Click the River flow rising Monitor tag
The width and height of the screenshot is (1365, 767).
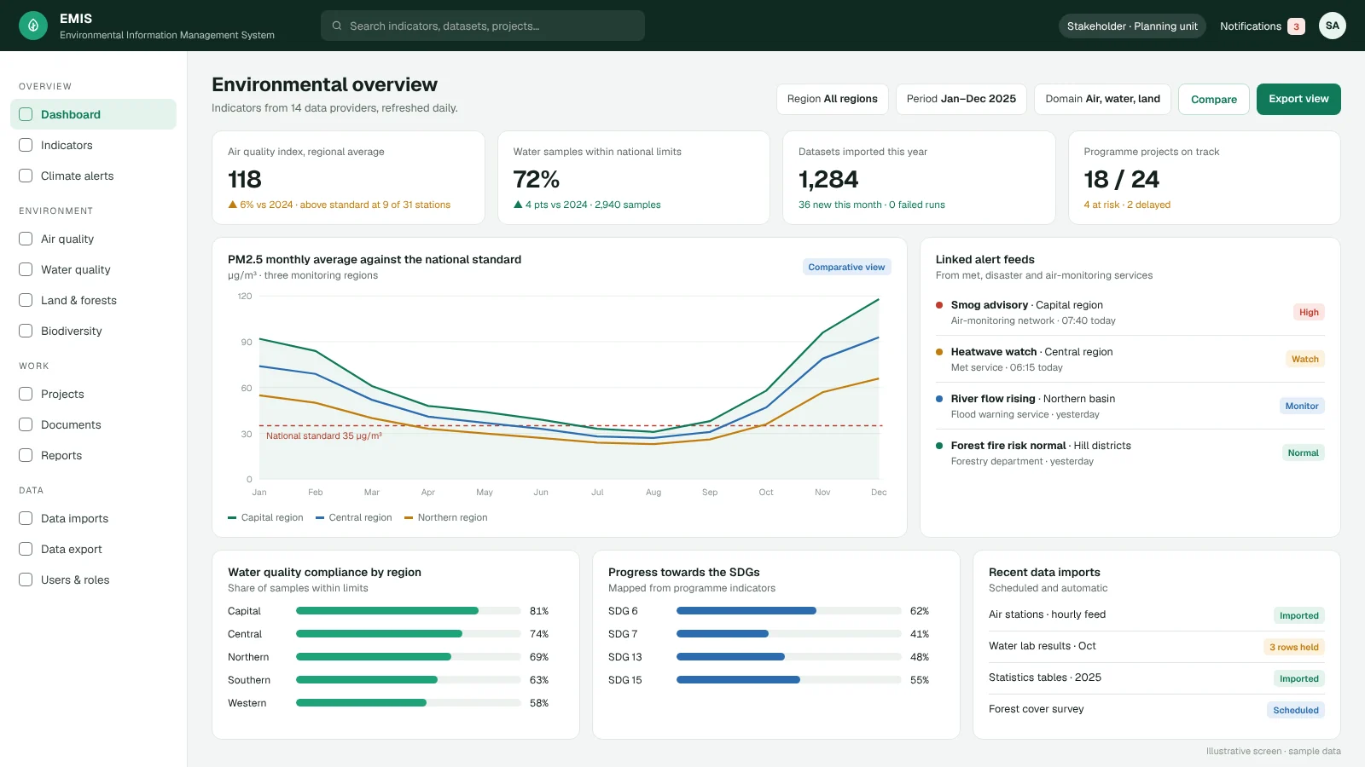coord(1302,406)
